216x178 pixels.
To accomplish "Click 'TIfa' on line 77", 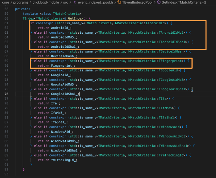I will pyautogui.click(x=162, y=99).
